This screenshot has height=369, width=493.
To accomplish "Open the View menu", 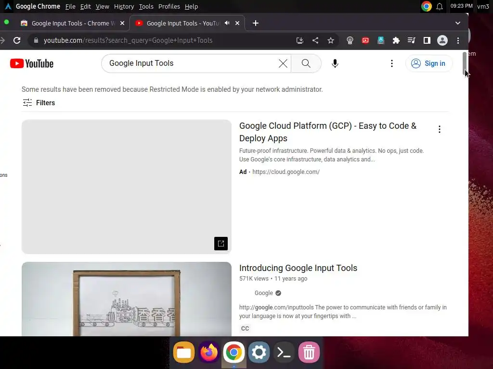I will [x=103, y=6].
